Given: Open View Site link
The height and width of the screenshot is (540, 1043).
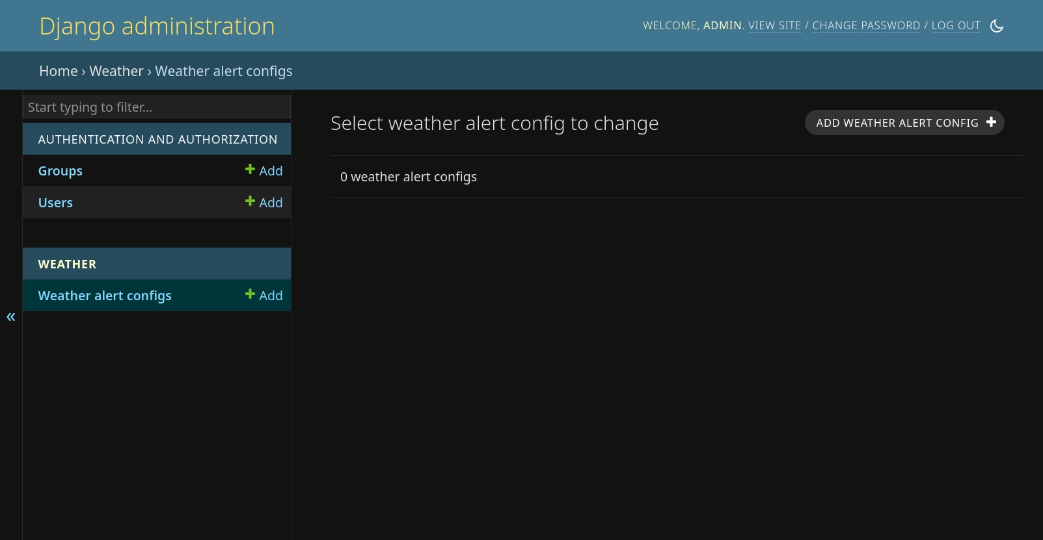Looking at the screenshot, I should point(774,25).
